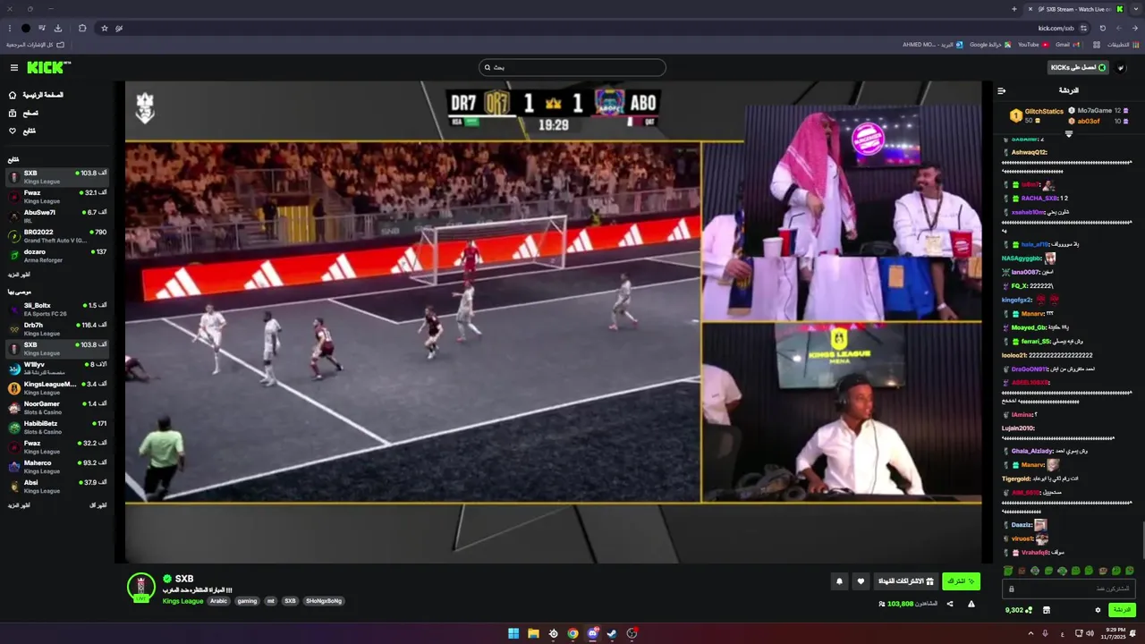This screenshot has width=1145, height=644.
Task: Open Chrome downloads icon
Action: point(58,28)
